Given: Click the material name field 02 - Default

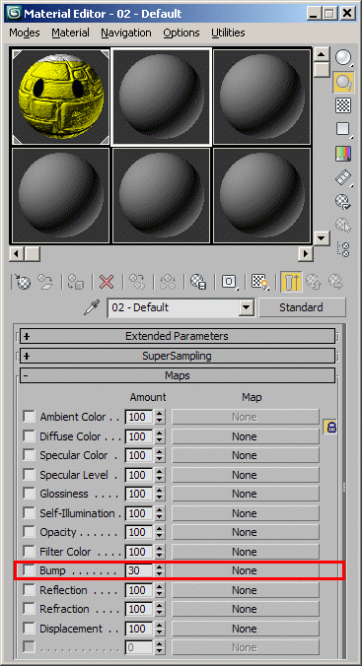Looking at the screenshot, I should tap(174, 307).
